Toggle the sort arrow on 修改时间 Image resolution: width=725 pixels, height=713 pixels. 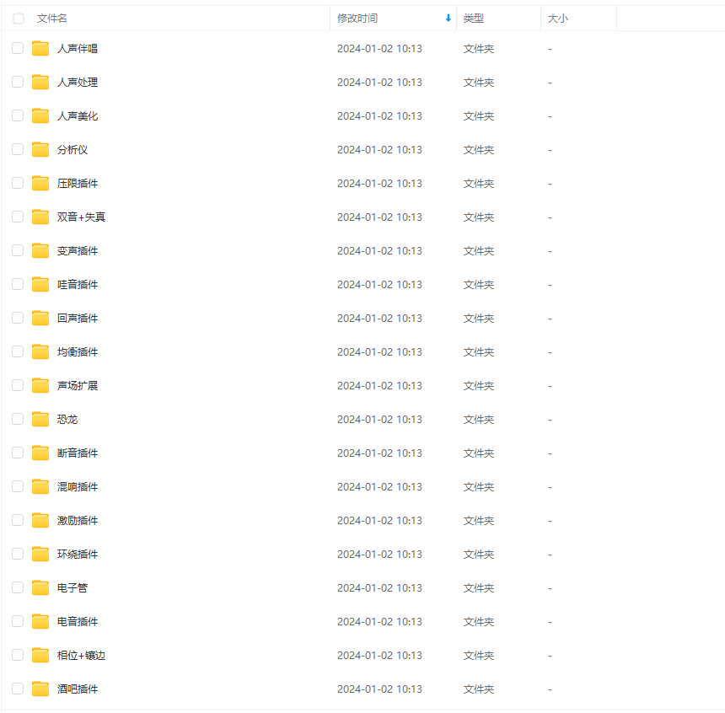click(448, 18)
